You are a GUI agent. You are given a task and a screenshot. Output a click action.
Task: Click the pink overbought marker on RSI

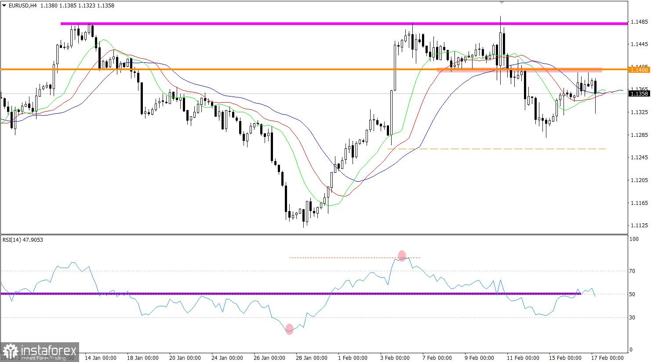401,255
